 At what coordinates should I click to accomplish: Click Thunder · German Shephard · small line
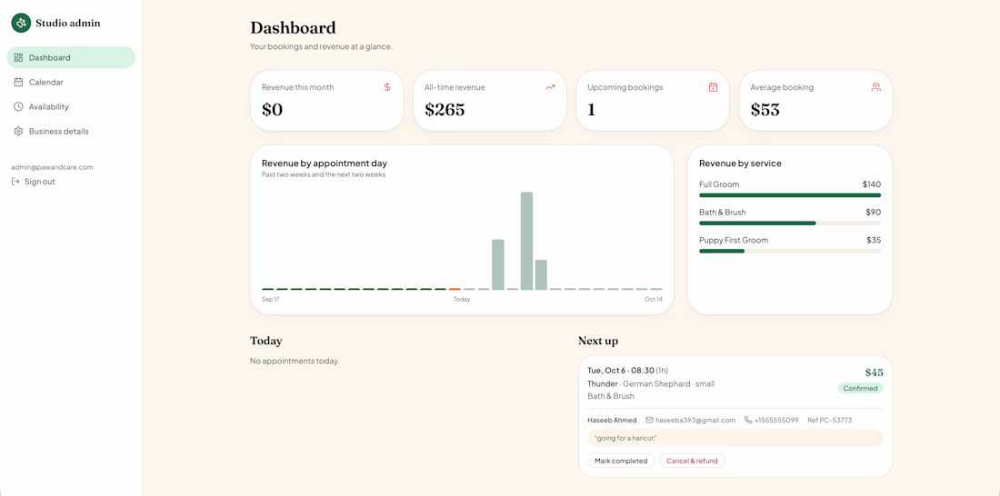point(651,383)
